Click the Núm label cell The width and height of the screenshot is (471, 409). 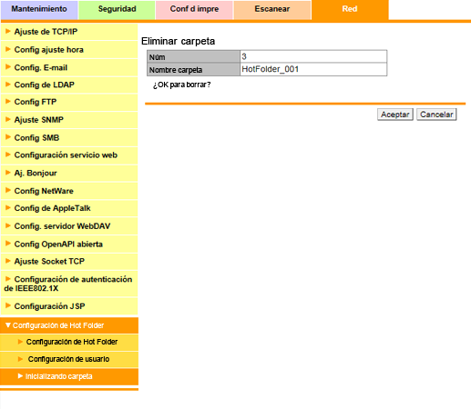(x=194, y=56)
